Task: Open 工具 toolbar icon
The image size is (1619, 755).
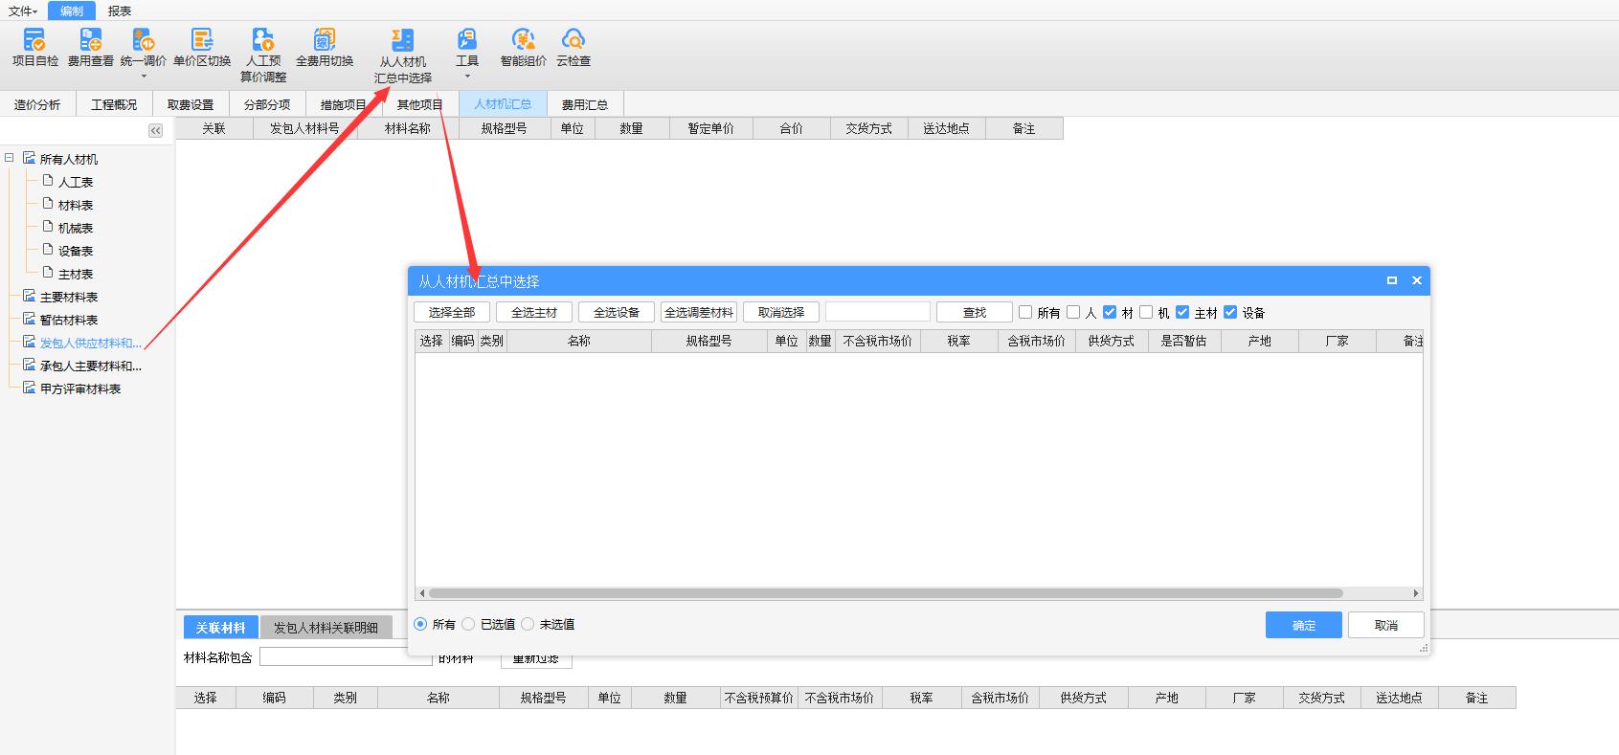Action: point(467,47)
